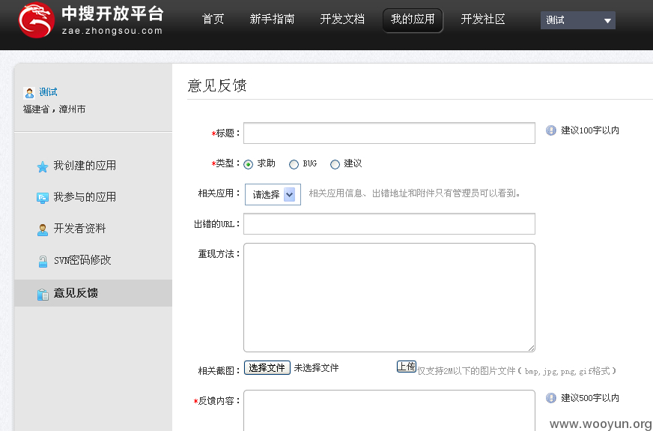Click into the 出错的URL input field
The width and height of the screenshot is (653, 431).
point(389,224)
